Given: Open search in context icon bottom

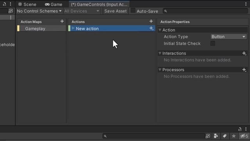Looking at the screenshot, I should 208,136.
